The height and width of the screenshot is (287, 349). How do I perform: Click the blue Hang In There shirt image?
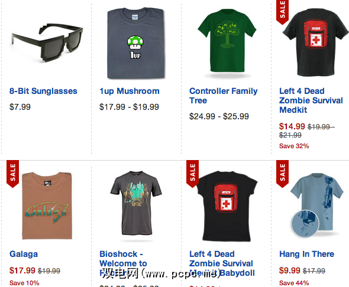click(316, 205)
